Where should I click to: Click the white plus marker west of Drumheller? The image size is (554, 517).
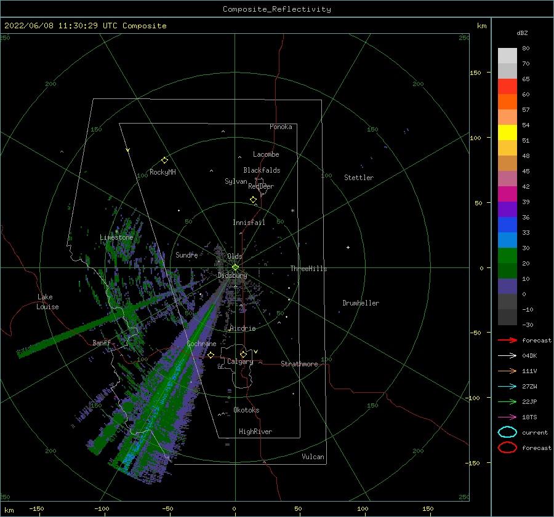click(x=348, y=247)
